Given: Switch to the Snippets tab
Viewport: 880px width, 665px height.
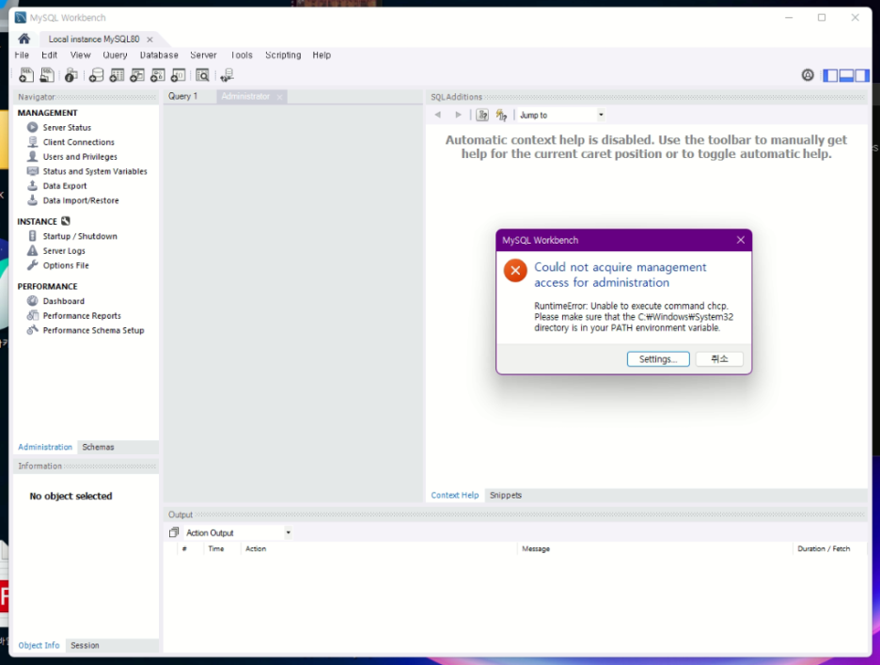Looking at the screenshot, I should 506,495.
